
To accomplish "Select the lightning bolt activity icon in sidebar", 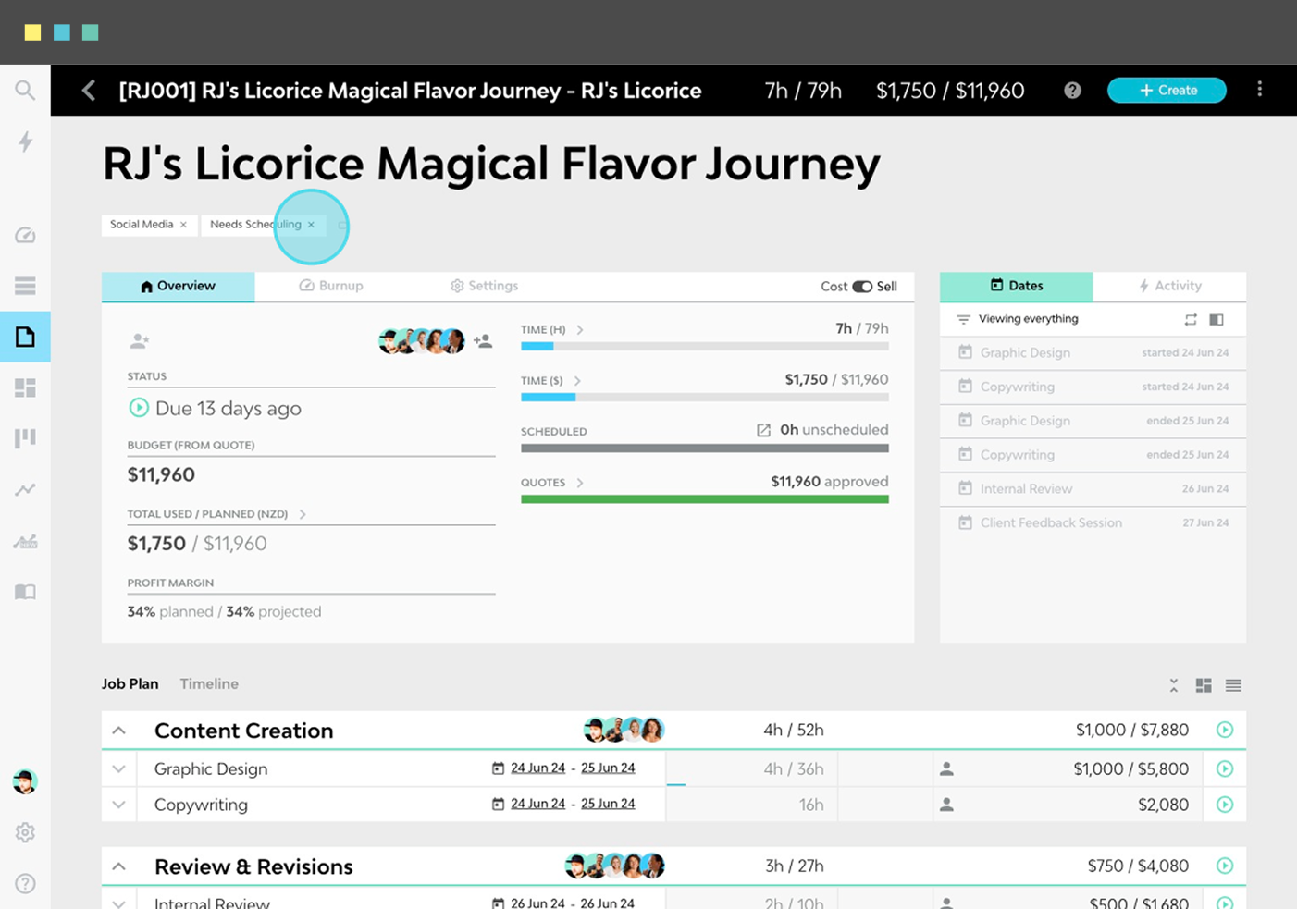I will [25, 141].
